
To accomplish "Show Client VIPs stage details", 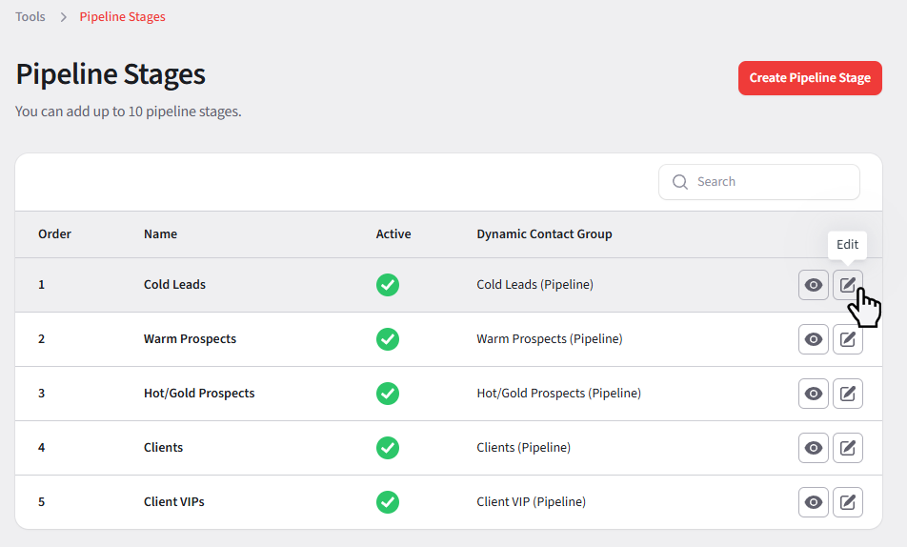I will tap(813, 502).
